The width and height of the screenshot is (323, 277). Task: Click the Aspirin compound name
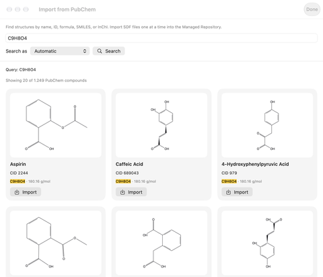[x=18, y=164]
